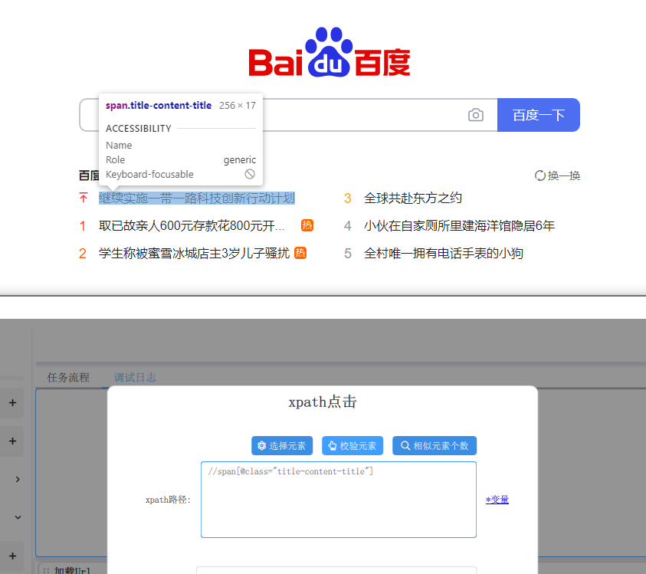This screenshot has width=646, height=574.
Task: Open hot search 小伙在自家厕所里建海洋馆隐居6年
Action: 459,226
